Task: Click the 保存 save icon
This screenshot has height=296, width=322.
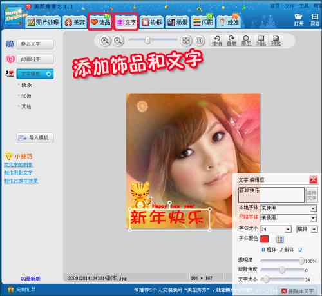Action: coord(315,19)
